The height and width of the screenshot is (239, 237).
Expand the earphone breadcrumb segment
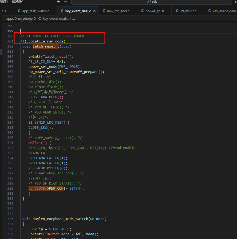pyautogui.click(x=25, y=19)
